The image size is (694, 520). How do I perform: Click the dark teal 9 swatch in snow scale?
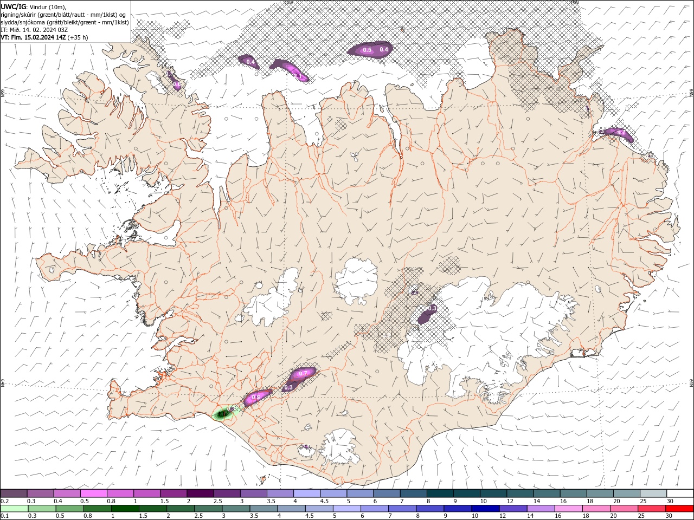[x=466, y=493]
